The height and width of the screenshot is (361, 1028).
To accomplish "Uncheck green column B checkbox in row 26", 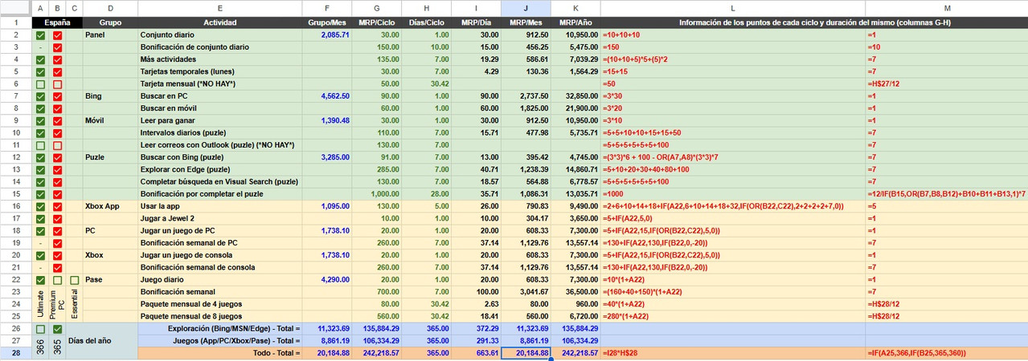I will 57,329.
